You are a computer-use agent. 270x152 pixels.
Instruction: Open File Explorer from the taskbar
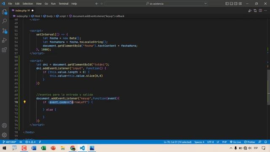point(63,148)
